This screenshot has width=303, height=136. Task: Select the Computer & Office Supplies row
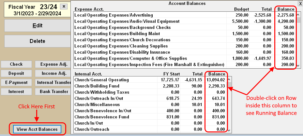pos(130,58)
